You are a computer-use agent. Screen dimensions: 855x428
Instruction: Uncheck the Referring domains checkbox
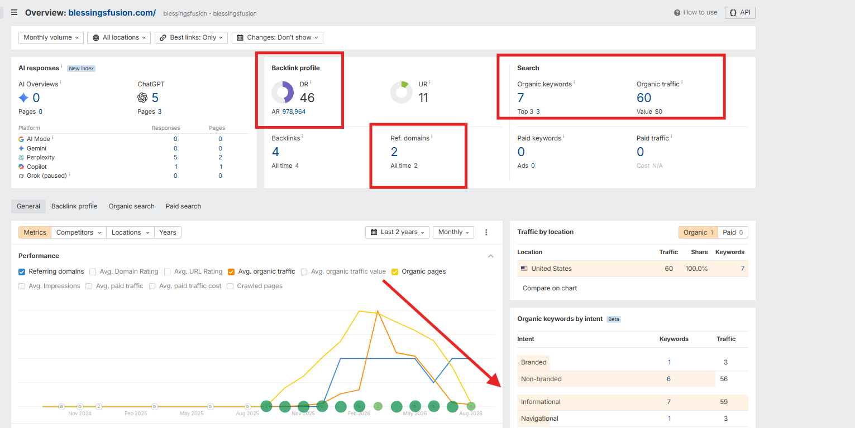tap(22, 272)
